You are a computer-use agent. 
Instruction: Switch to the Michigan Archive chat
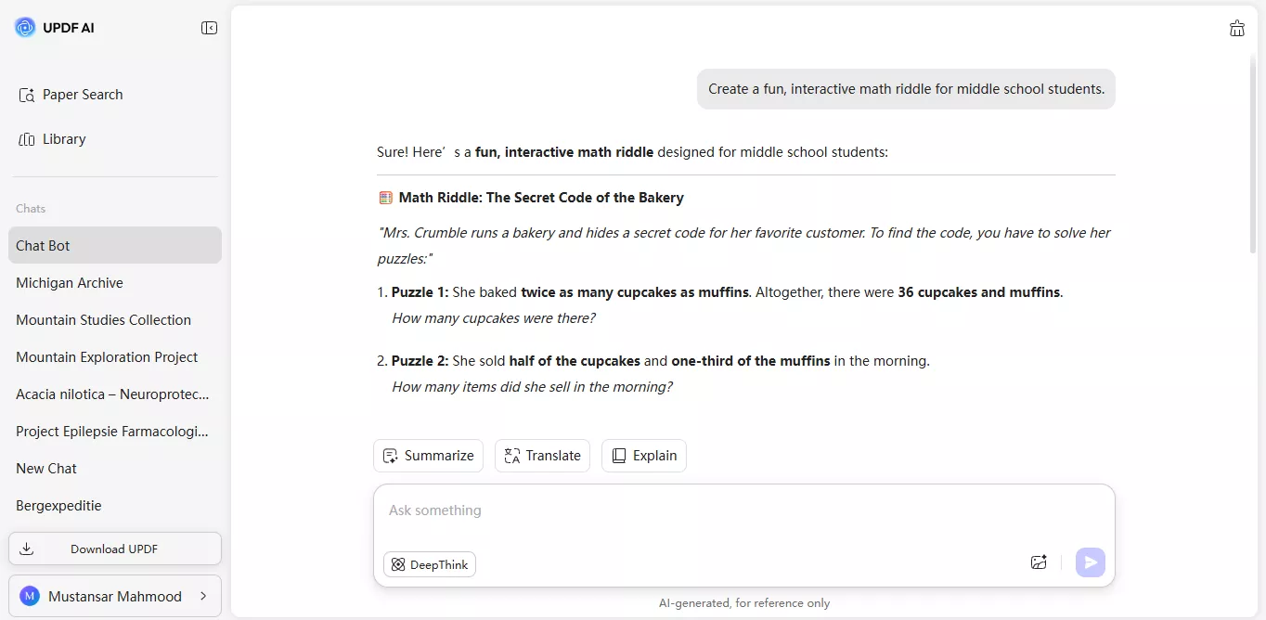click(x=70, y=282)
